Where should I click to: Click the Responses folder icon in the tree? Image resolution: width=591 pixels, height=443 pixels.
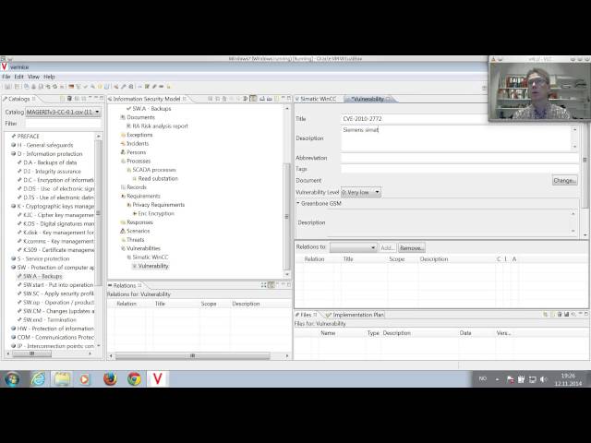pos(123,222)
